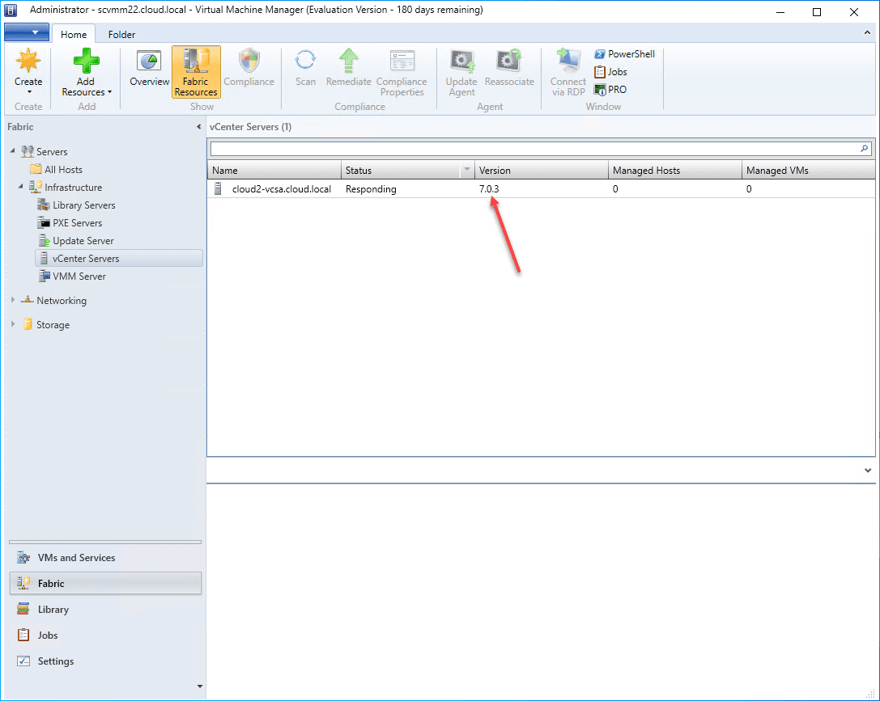This screenshot has width=880, height=701.
Task: Open the Jobs workspace
Action: click(x=105, y=635)
